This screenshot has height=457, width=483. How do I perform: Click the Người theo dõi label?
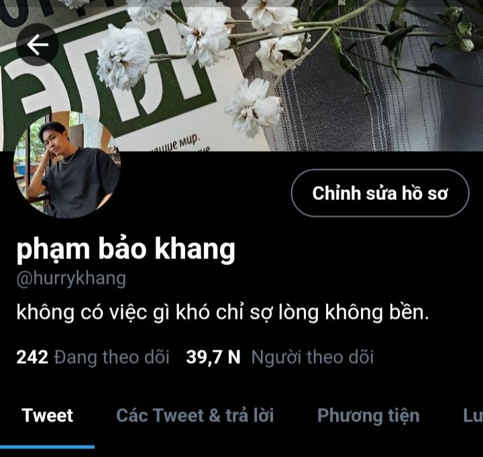pyautogui.click(x=313, y=357)
